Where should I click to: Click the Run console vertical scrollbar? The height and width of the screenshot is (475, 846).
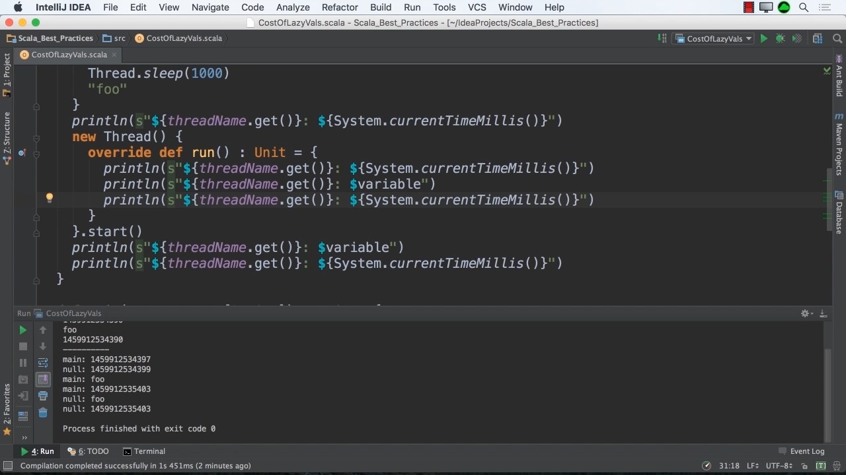coord(829,395)
